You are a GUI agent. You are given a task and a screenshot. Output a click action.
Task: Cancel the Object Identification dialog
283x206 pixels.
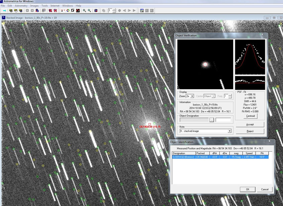coord(265,189)
